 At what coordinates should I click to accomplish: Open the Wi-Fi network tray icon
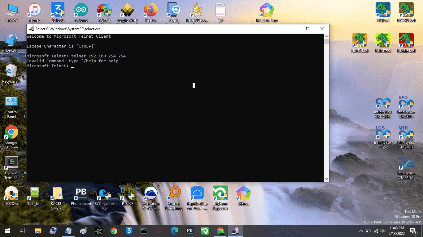pos(376,231)
